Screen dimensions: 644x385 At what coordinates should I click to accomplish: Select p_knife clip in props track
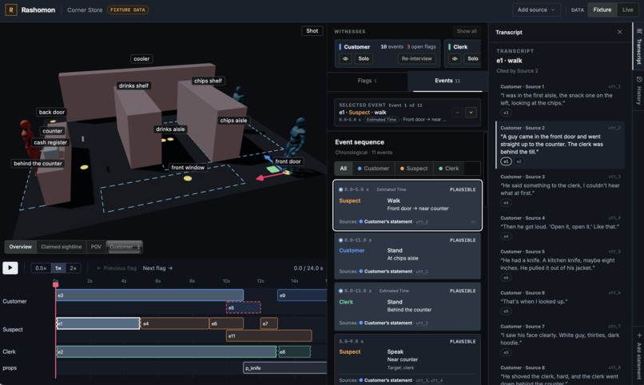tap(285, 367)
